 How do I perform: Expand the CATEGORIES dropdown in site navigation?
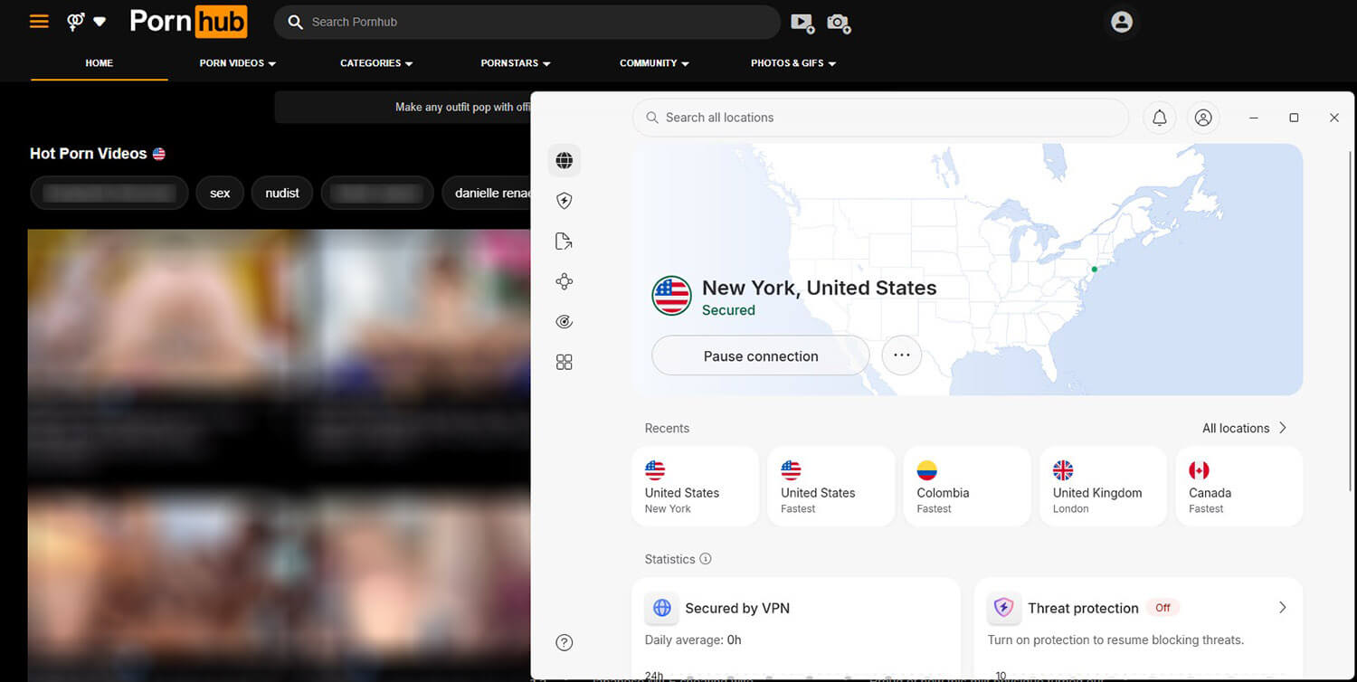point(376,63)
